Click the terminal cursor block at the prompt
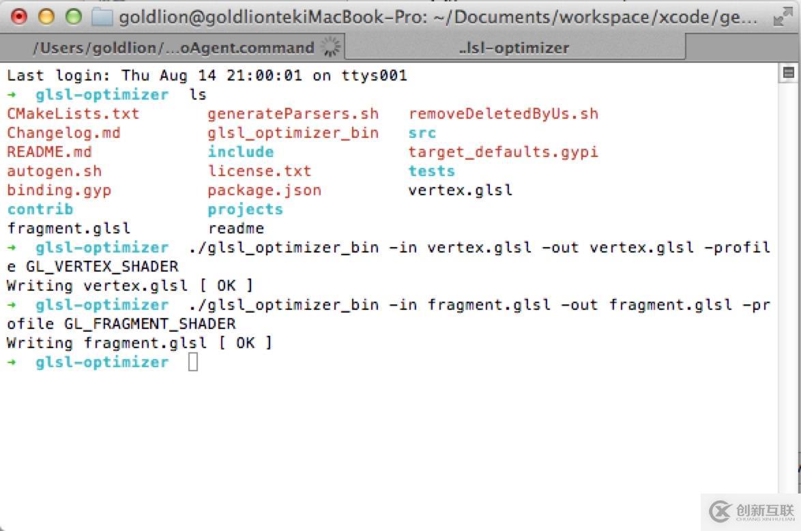 (x=193, y=362)
